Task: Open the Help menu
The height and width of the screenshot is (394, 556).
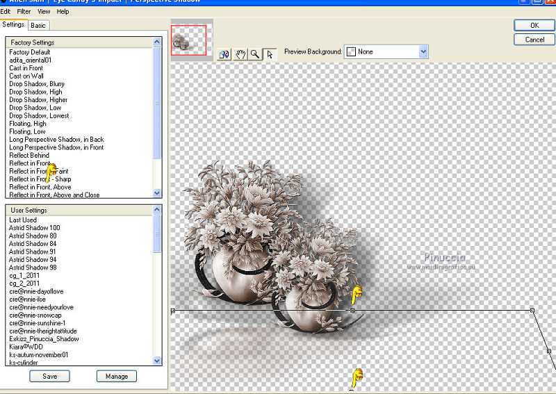Action: pos(63,11)
